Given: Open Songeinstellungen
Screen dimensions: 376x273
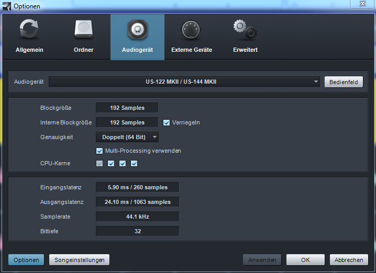Looking at the screenshot, I should 80,260.
